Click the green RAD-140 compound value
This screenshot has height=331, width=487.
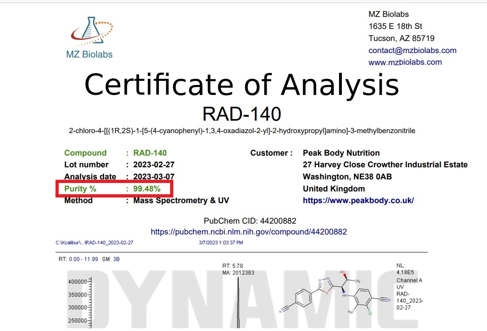click(150, 153)
